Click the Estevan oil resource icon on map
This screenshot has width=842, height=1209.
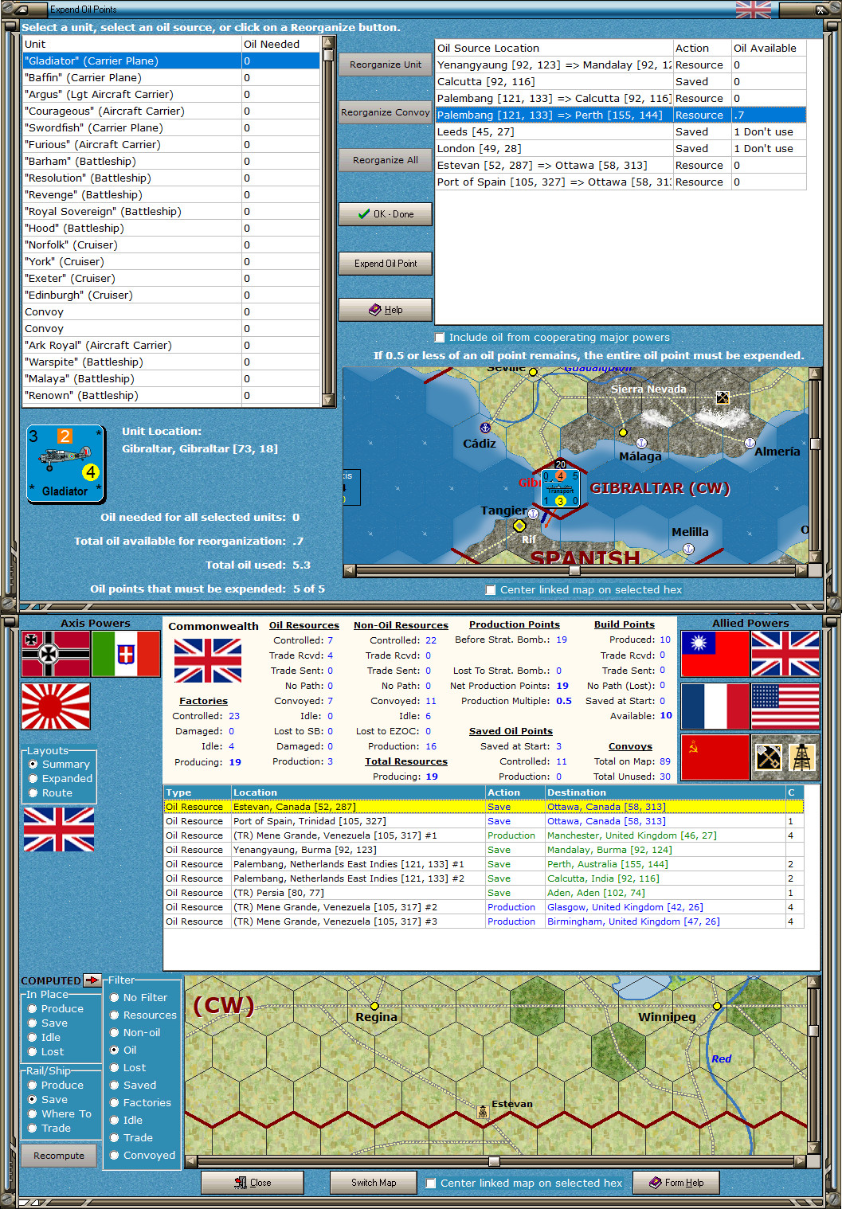[483, 1112]
